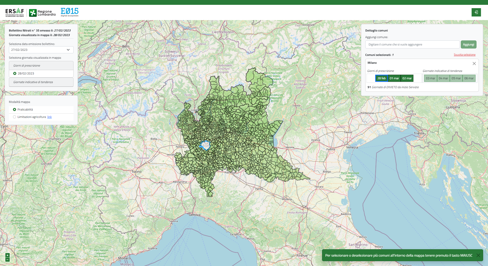Click the ERSAF logo
This screenshot has height=266, width=488.
pos(15,12)
